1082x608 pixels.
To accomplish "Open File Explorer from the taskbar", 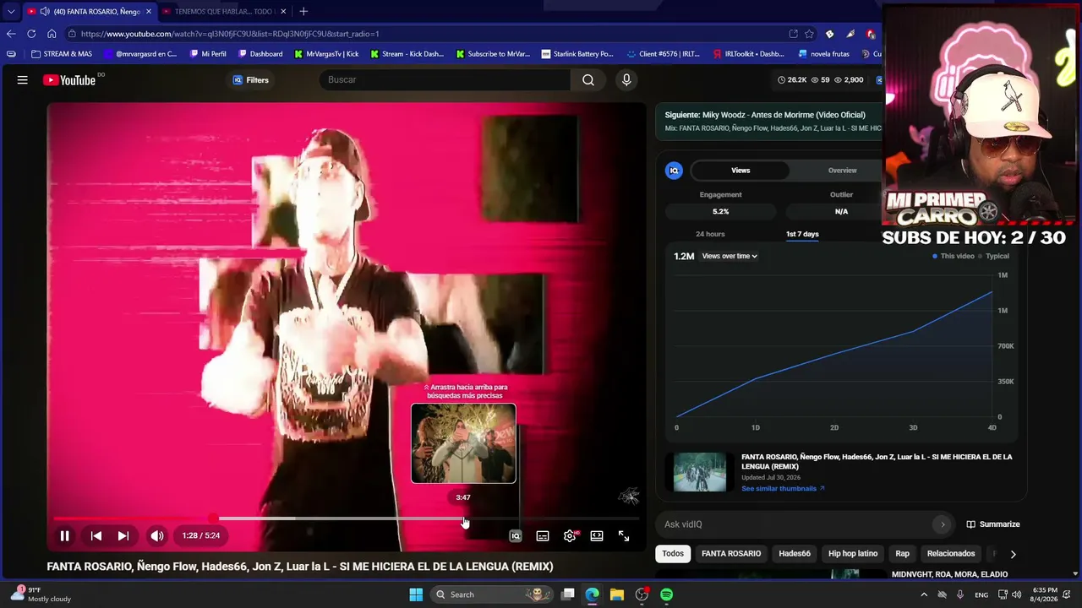I will click(x=616, y=594).
